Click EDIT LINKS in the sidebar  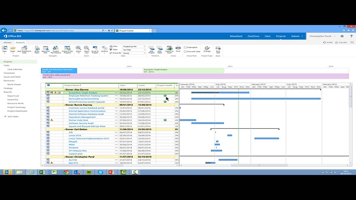click(x=13, y=117)
